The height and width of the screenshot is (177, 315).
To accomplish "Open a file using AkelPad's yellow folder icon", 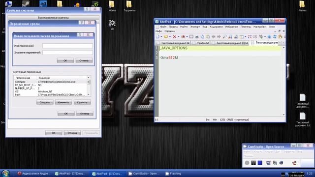I will click(166, 36).
